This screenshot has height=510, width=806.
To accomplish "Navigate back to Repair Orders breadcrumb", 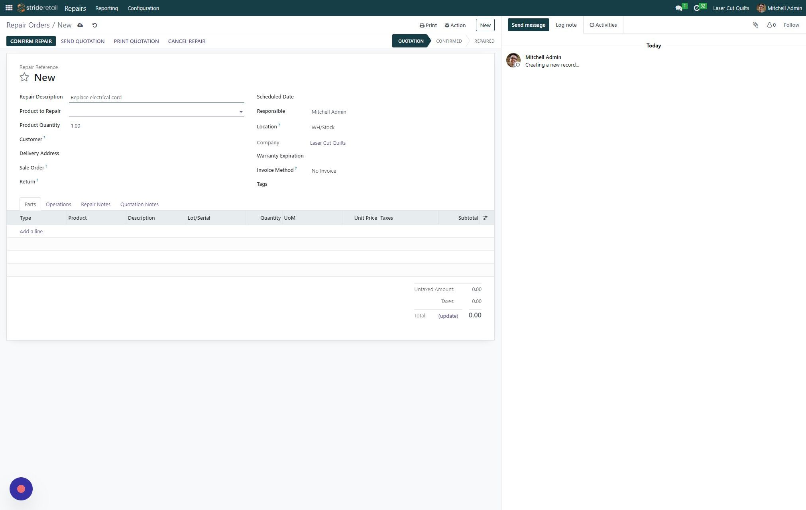I will pos(28,25).
